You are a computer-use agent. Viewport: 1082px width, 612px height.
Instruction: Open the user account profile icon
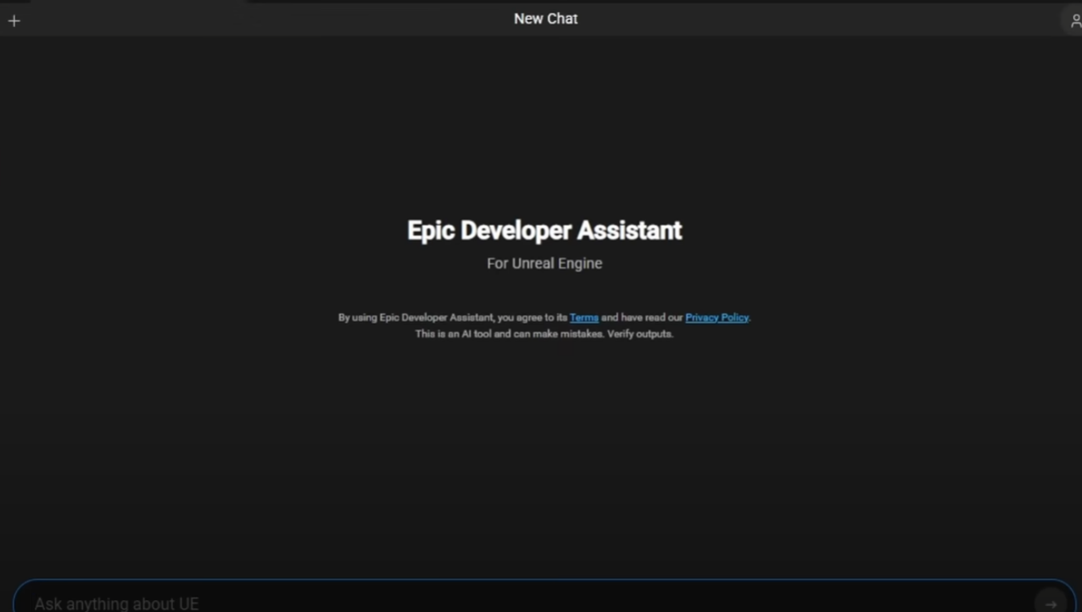tap(1074, 20)
